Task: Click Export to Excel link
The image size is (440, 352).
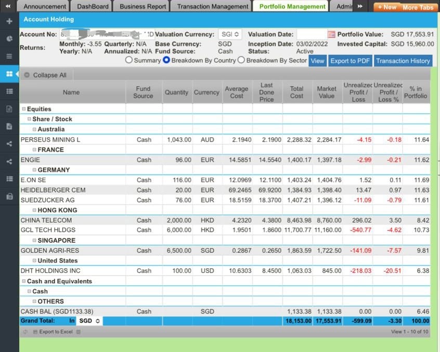Action: pos(56,332)
